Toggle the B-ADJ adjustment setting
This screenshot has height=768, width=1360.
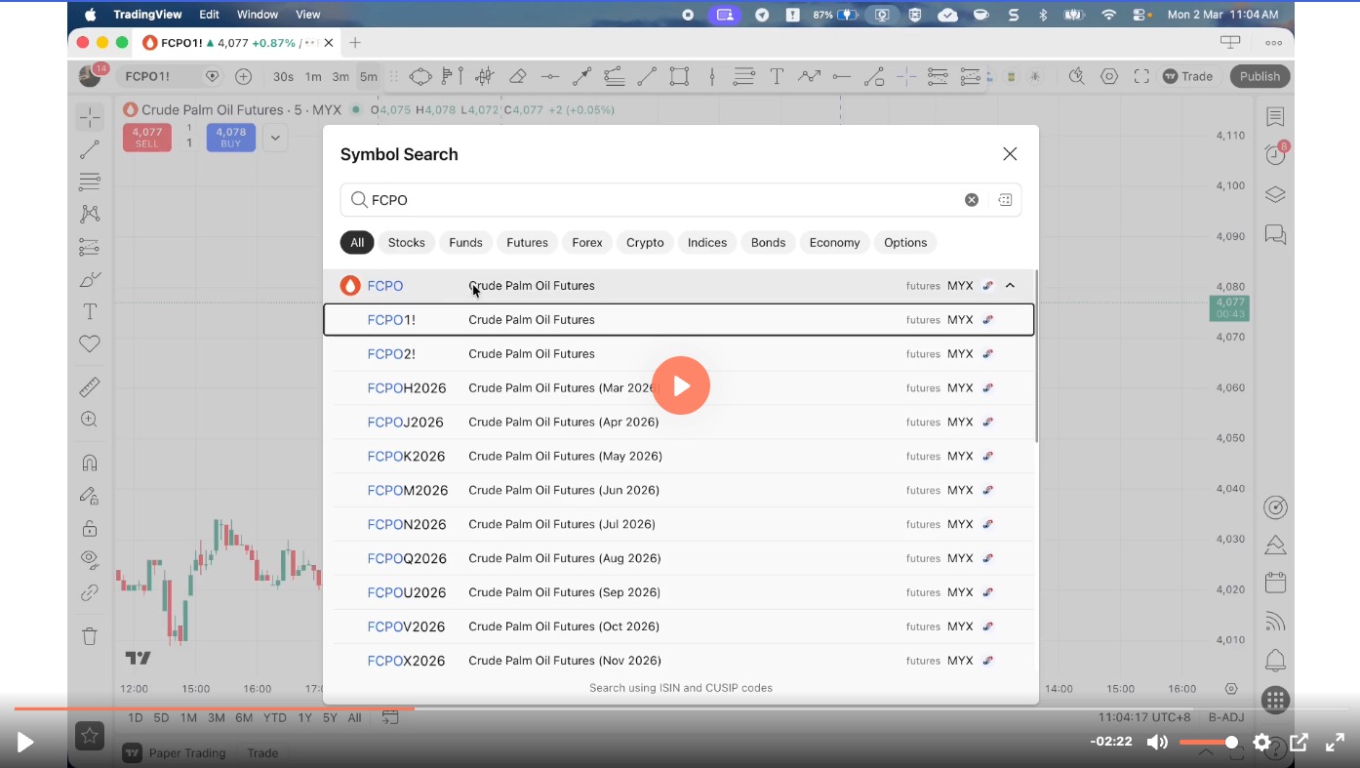click(1226, 717)
